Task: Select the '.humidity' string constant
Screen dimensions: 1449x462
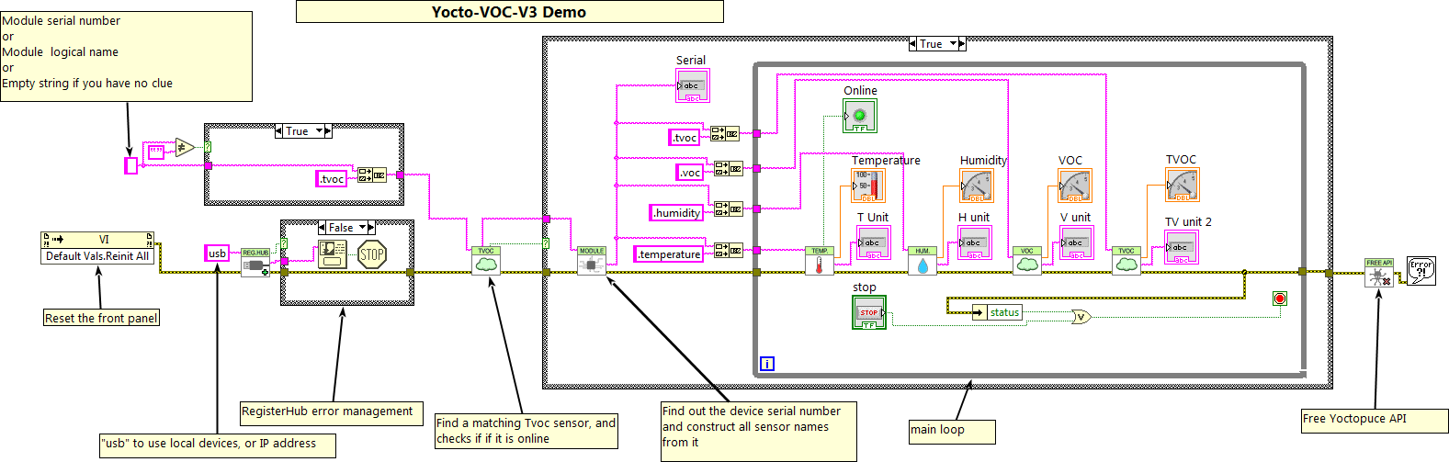Action: click(x=676, y=213)
